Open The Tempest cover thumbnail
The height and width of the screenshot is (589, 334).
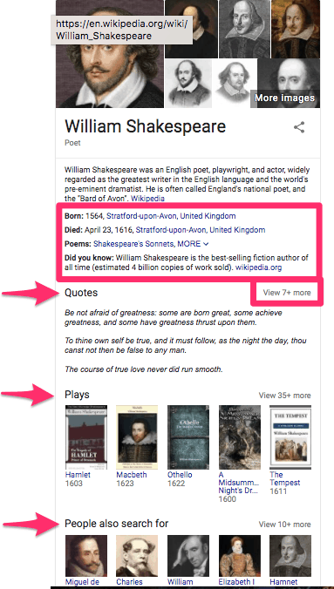290,437
